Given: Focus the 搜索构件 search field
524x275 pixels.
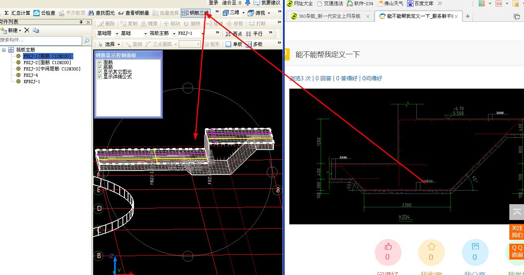Looking at the screenshot, I should coord(41,40).
